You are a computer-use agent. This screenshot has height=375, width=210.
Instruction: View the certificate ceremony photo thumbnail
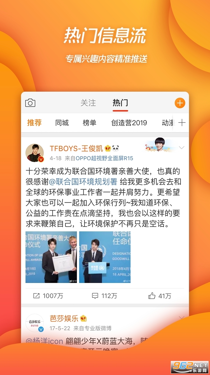tap(51, 257)
